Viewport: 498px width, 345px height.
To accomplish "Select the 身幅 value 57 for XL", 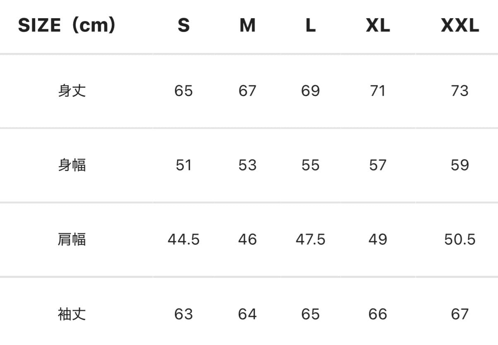I will 378,165.
